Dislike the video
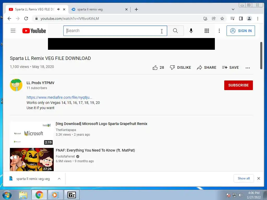267x200 pixels. coord(180,67)
